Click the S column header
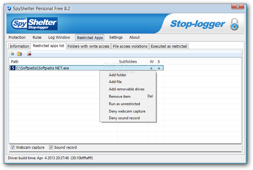Screen dimensions: 253x170 coord(160,61)
